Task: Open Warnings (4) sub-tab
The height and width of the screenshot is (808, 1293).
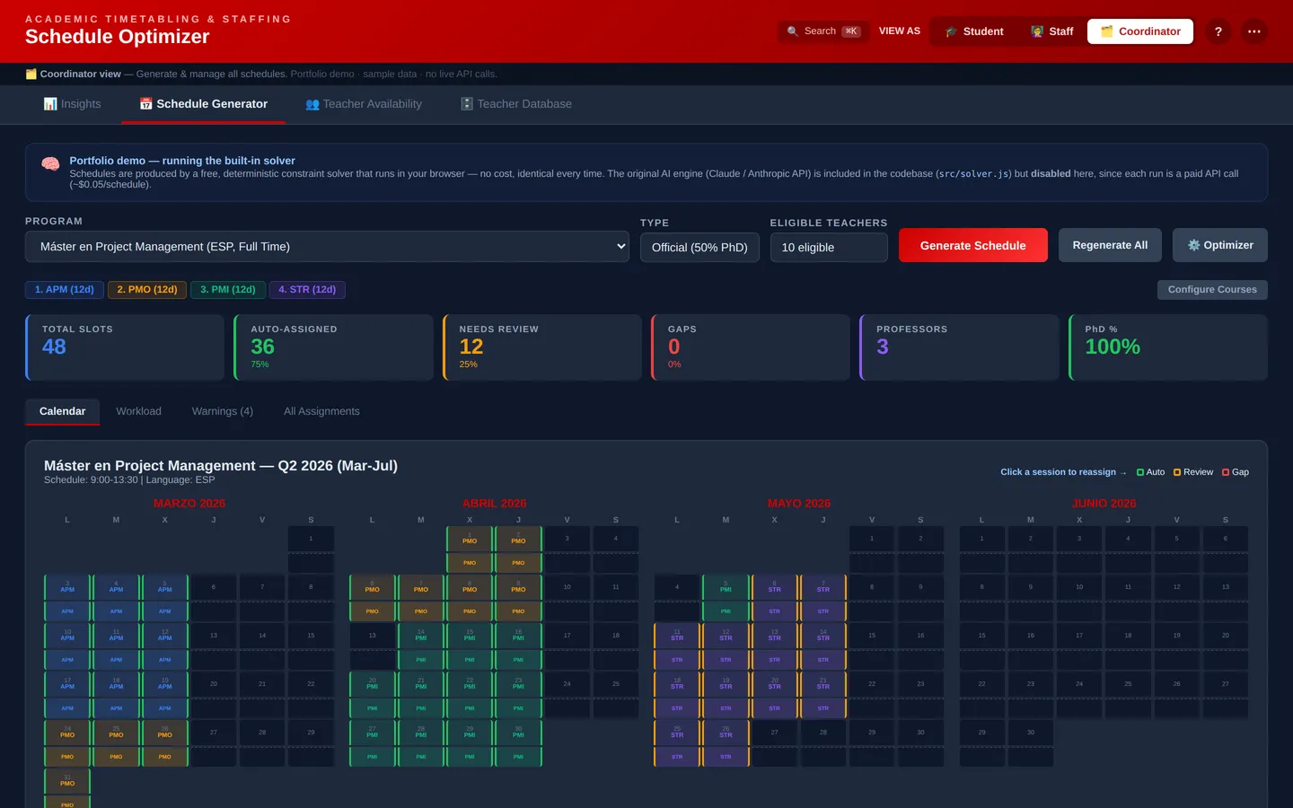Action: coord(223,411)
